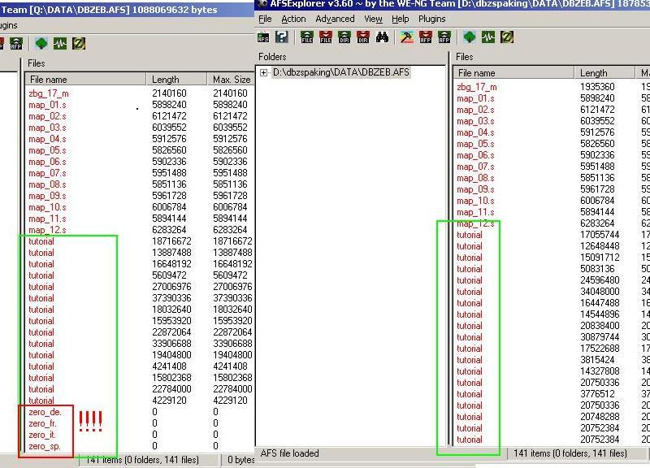The image size is (650, 468).
Task: Click the Max. Size value 5961728
Action: [x=230, y=196]
